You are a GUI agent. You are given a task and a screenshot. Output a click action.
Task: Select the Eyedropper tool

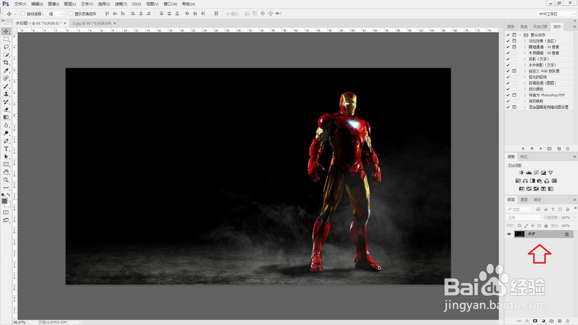(x=6, y=70)
